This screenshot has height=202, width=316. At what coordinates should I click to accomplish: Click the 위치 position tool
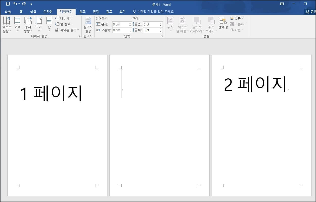[170, 24]
